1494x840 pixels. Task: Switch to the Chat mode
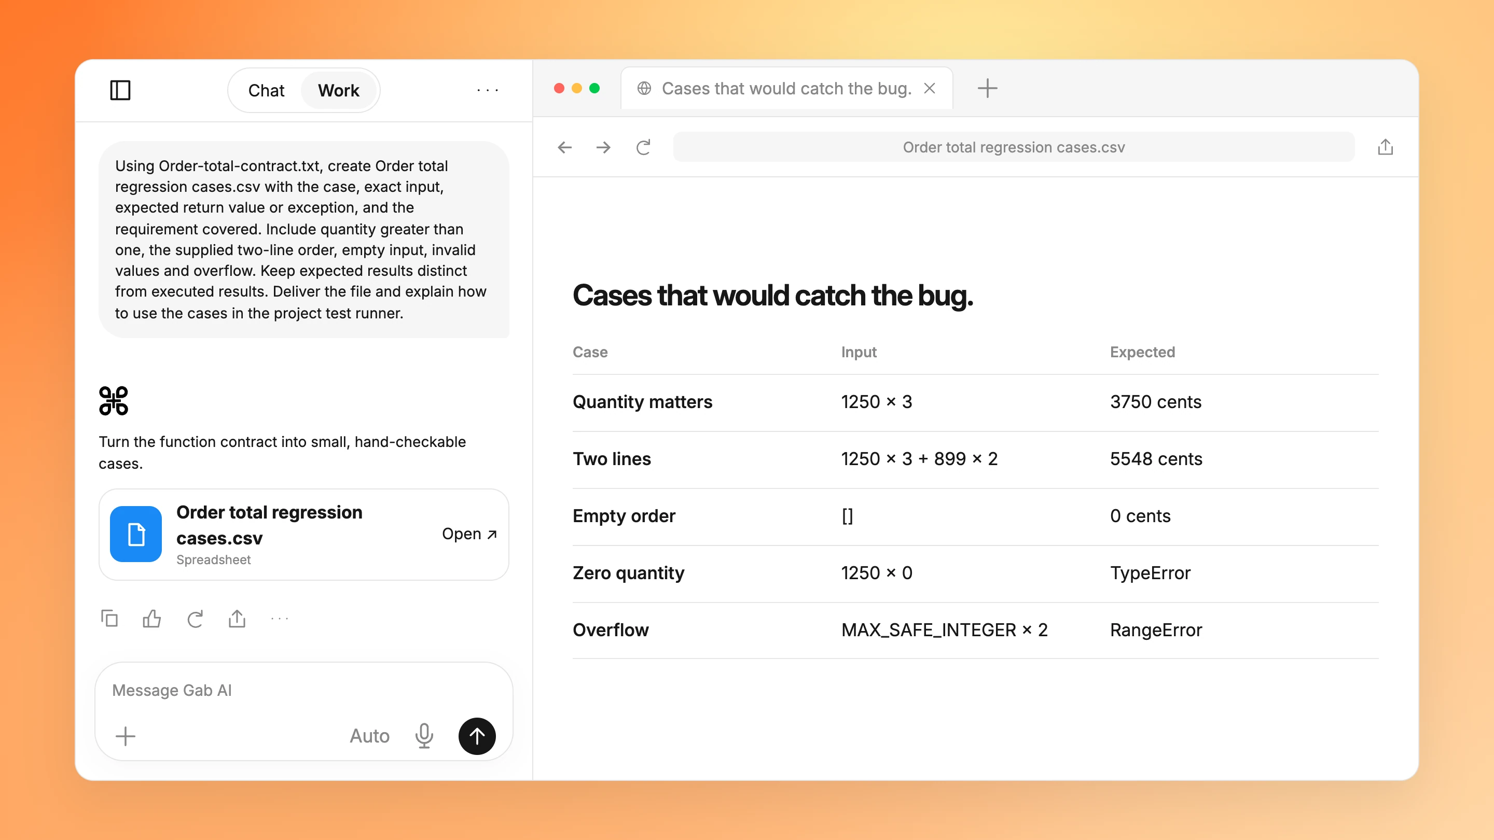[x=266, y=90]
